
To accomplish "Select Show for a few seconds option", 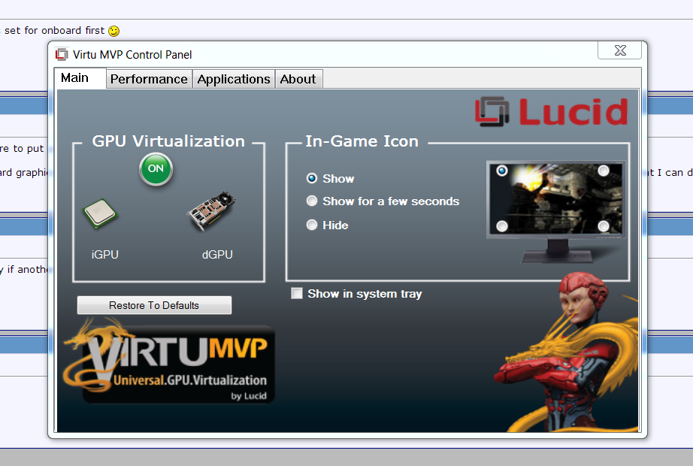I will (312, 201).
